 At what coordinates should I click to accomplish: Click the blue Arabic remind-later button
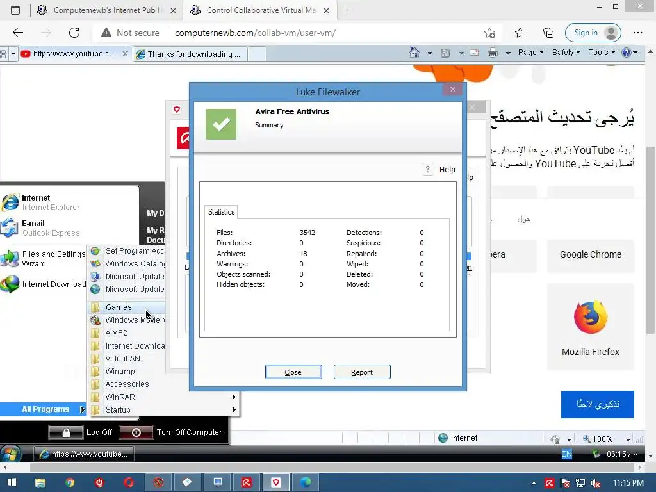click(598, 404)
